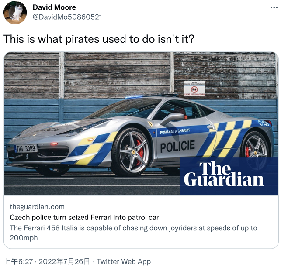281x267 pixels.
Task: Click the 7H9 3389 license plate
Action: (x=26, y=148)
